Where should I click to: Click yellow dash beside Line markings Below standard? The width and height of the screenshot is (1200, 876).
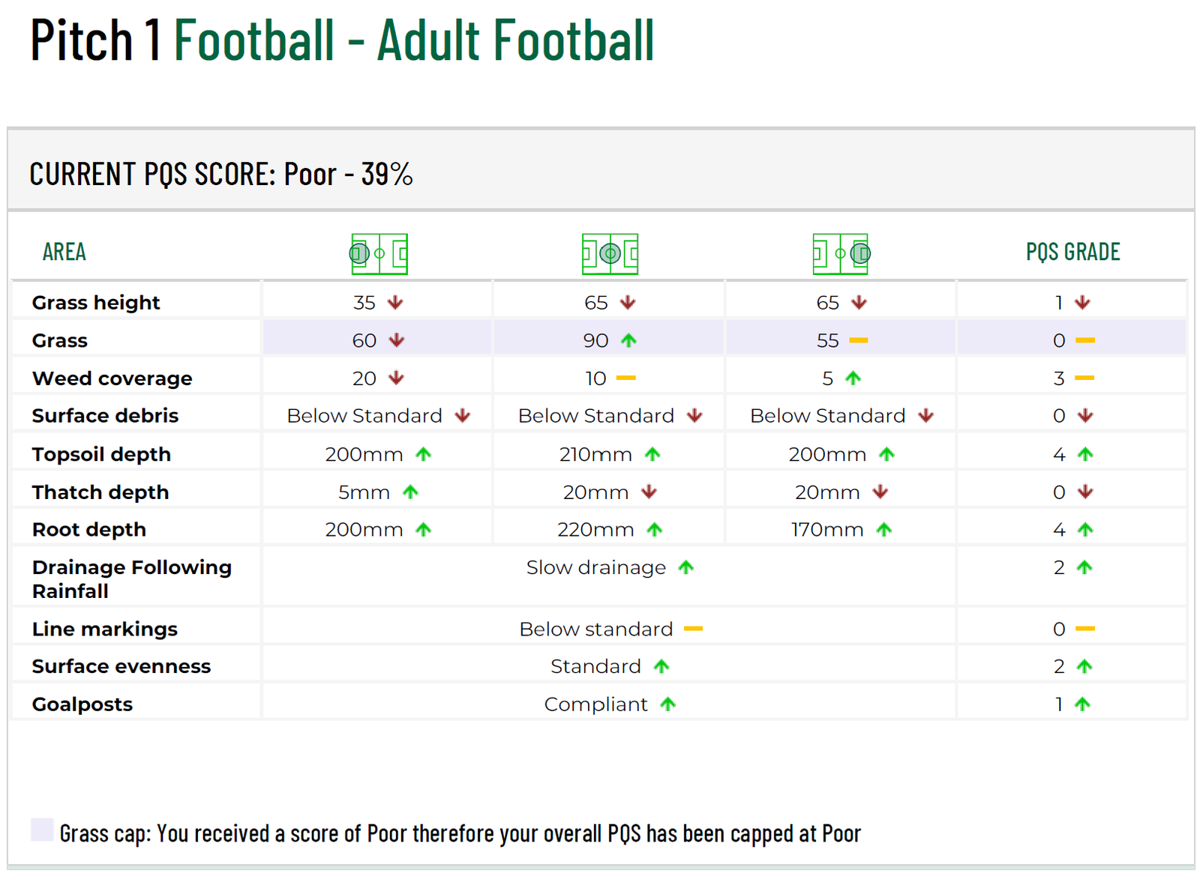click(693, 629)
